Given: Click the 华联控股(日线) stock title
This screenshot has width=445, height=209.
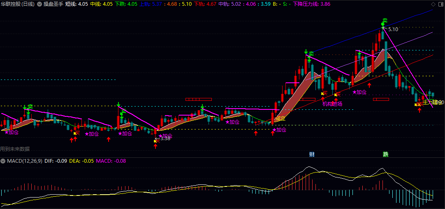Looking at the screenshot, I should [x=18, y=4].
